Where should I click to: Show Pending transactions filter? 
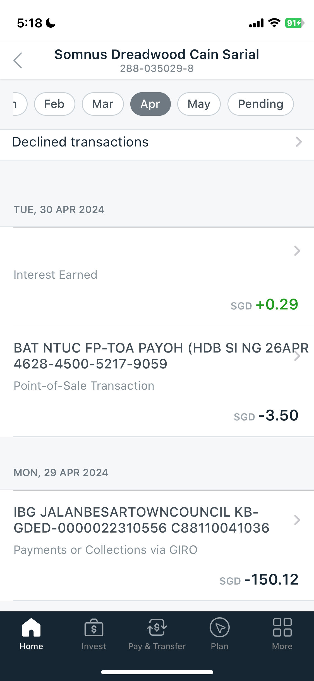tap(261, 104)
